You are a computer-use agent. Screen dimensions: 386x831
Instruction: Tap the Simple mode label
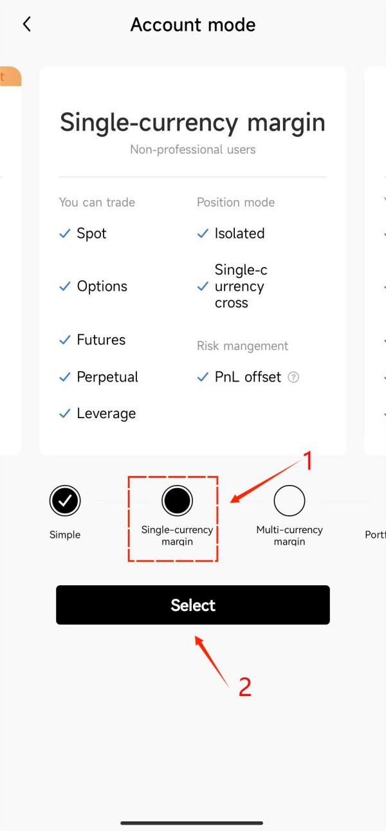coord(65,535)
